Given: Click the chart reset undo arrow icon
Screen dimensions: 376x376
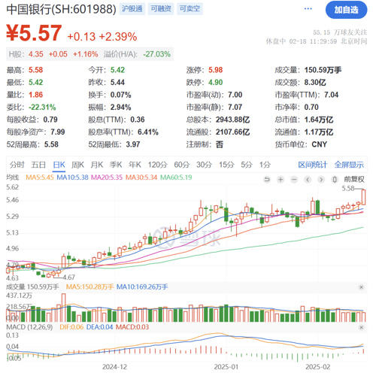Looking at the screenshot, I should 267,180.
